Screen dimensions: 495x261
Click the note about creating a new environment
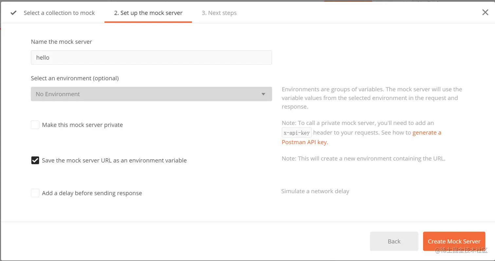[363, 159]
